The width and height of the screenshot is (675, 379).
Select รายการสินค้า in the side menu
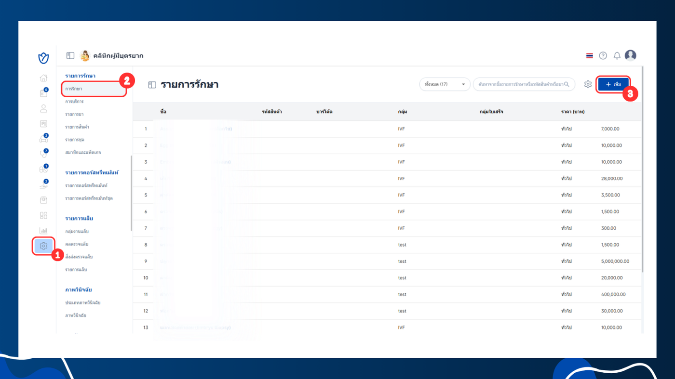coord(77,127)
